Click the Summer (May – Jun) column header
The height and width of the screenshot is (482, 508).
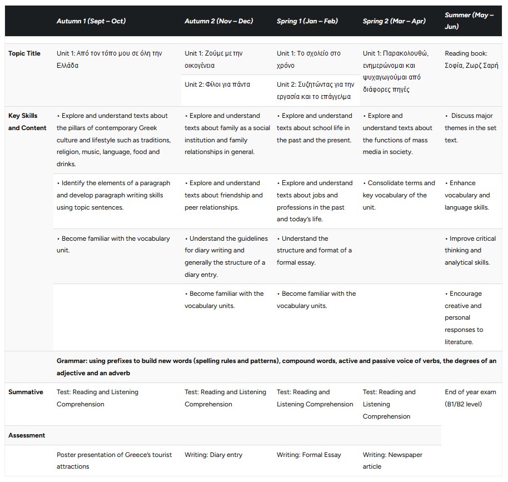coord(469,21)
